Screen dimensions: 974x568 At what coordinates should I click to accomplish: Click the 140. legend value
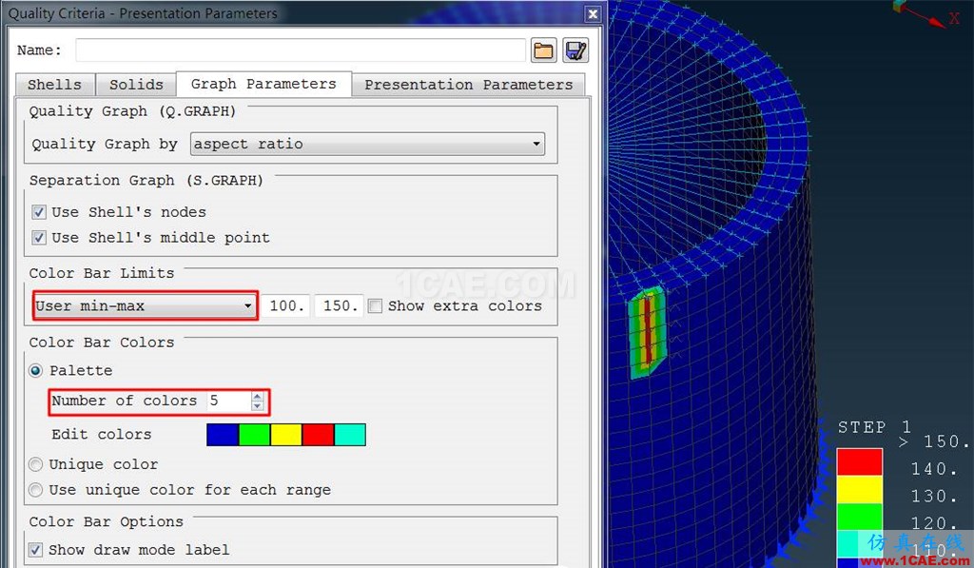pos(934,468)
